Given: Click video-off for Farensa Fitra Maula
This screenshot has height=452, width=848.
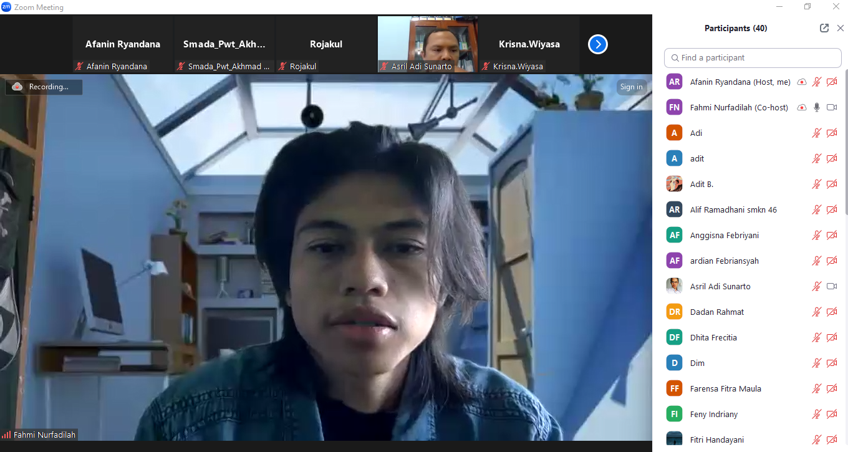Looking at the screenshot, I should [x=832, y=388].
